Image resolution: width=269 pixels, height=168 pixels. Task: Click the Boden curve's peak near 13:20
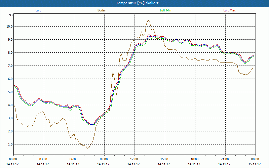point(148,20)
